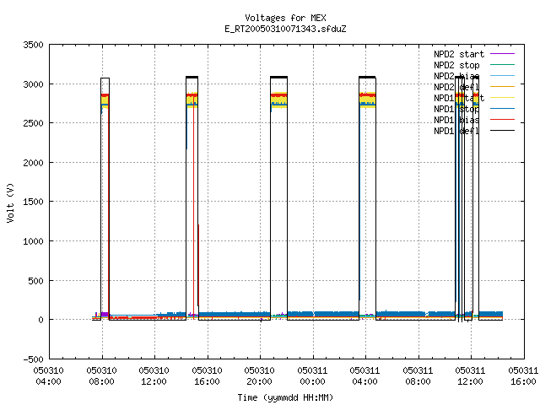The image size is (540, 405).
Task: Click the '050311 04:00' x-axis tick label
Action: (x=365, y=376)
